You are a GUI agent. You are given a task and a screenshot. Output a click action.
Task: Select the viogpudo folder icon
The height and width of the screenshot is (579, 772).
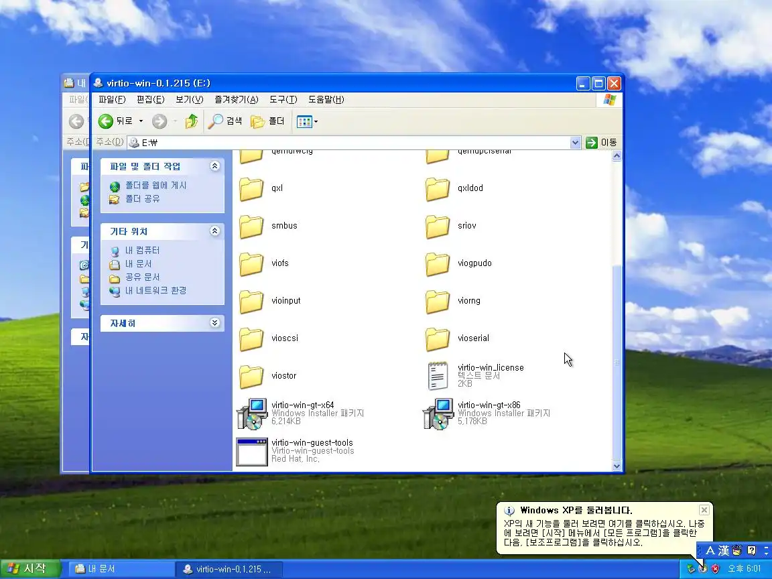437,264
